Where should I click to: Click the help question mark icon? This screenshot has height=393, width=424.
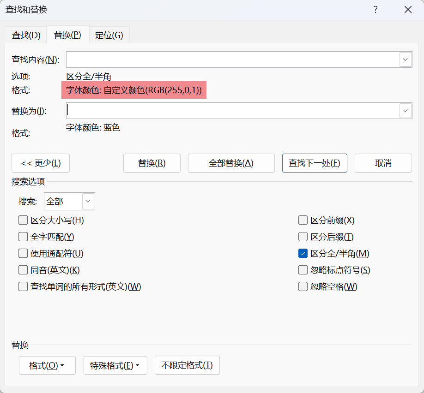tap(376, 10)
